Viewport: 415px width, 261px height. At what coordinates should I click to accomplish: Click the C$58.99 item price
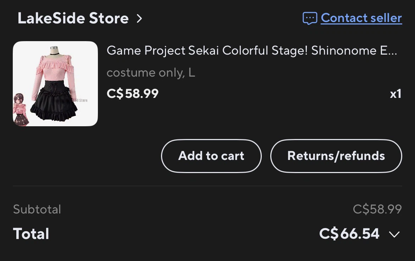(133, 93)
